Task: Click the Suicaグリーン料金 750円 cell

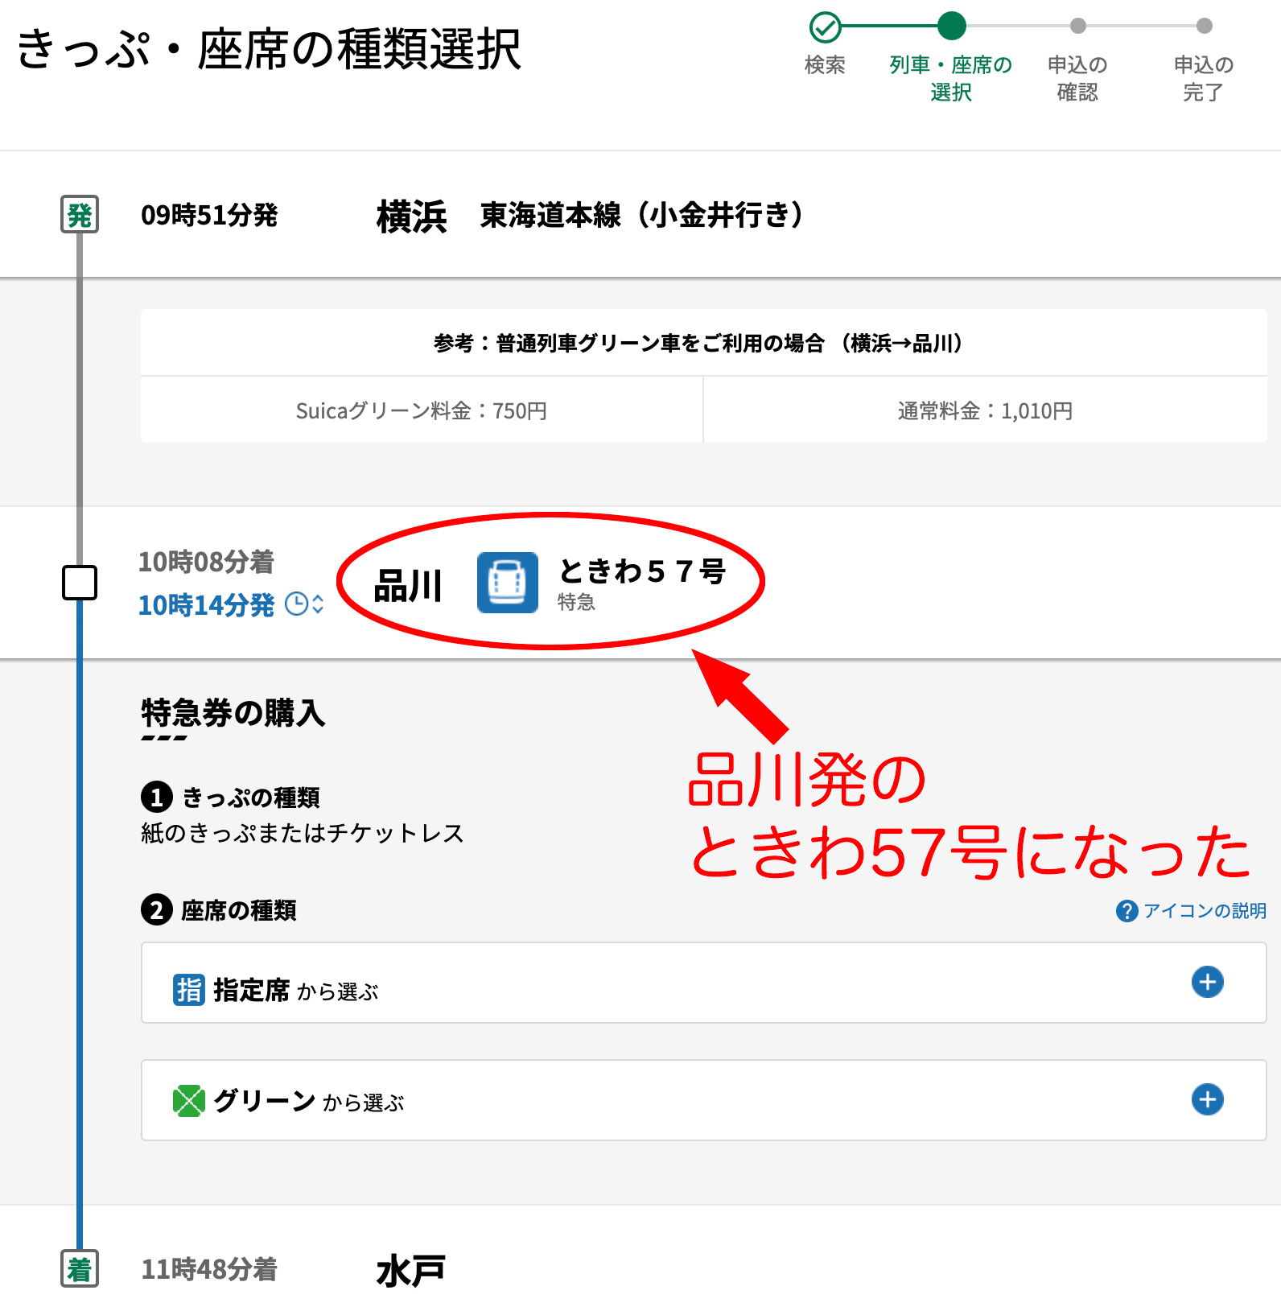Action: point(422,410)
